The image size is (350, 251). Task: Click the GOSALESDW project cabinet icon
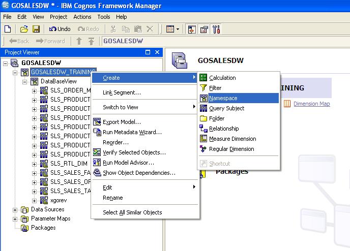click(179, 60)
